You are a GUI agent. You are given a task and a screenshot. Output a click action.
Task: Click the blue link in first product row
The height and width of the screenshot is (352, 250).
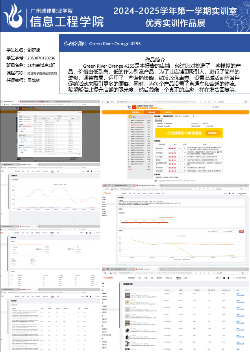[x=238, y=293]
